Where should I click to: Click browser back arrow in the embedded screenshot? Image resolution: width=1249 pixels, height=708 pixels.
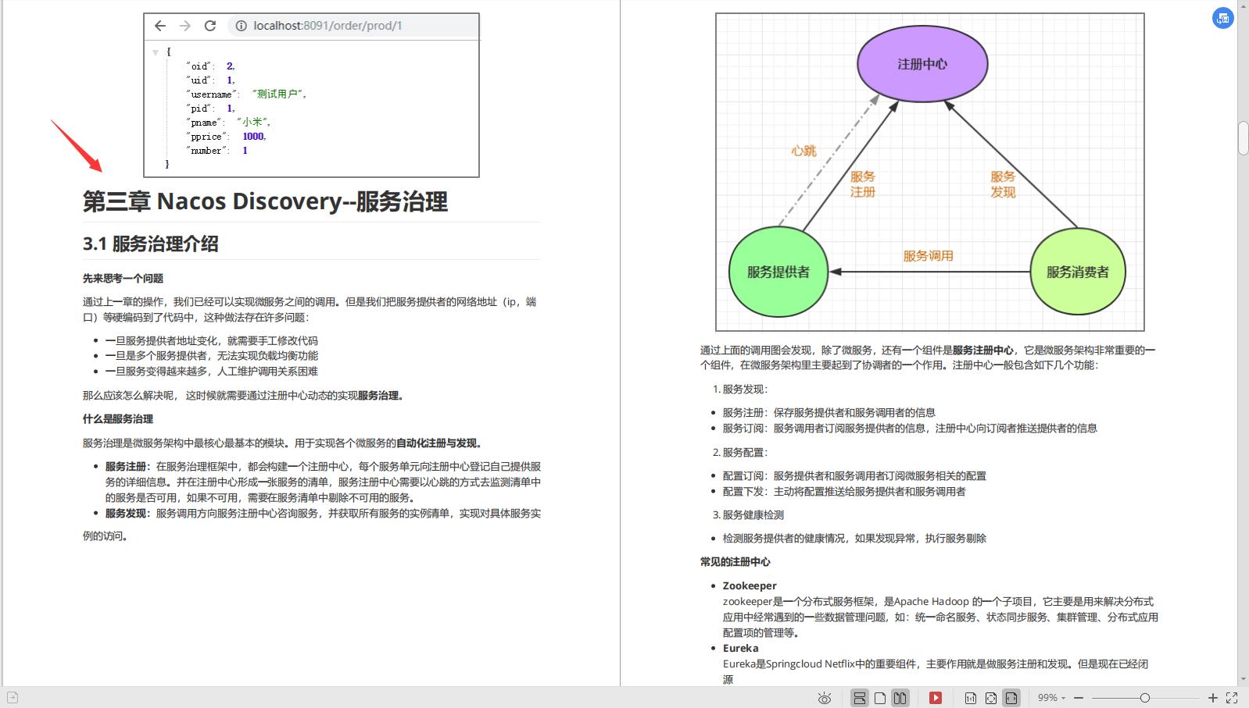click(160, 26)
